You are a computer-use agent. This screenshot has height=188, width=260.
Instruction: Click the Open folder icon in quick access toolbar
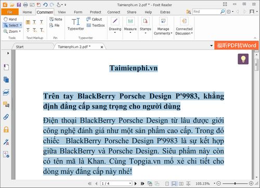pyautogui.click(x=12, y=5)
